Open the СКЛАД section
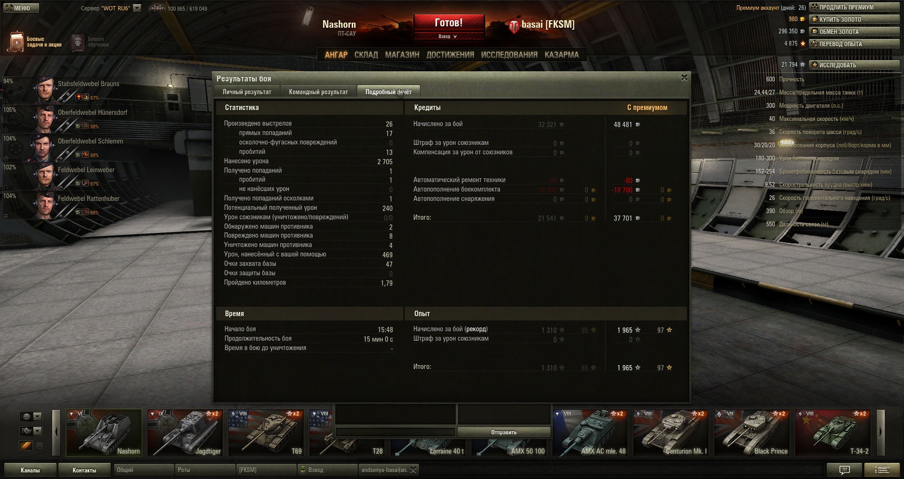Viewport: 904px width, 479px height. point(366,55)
